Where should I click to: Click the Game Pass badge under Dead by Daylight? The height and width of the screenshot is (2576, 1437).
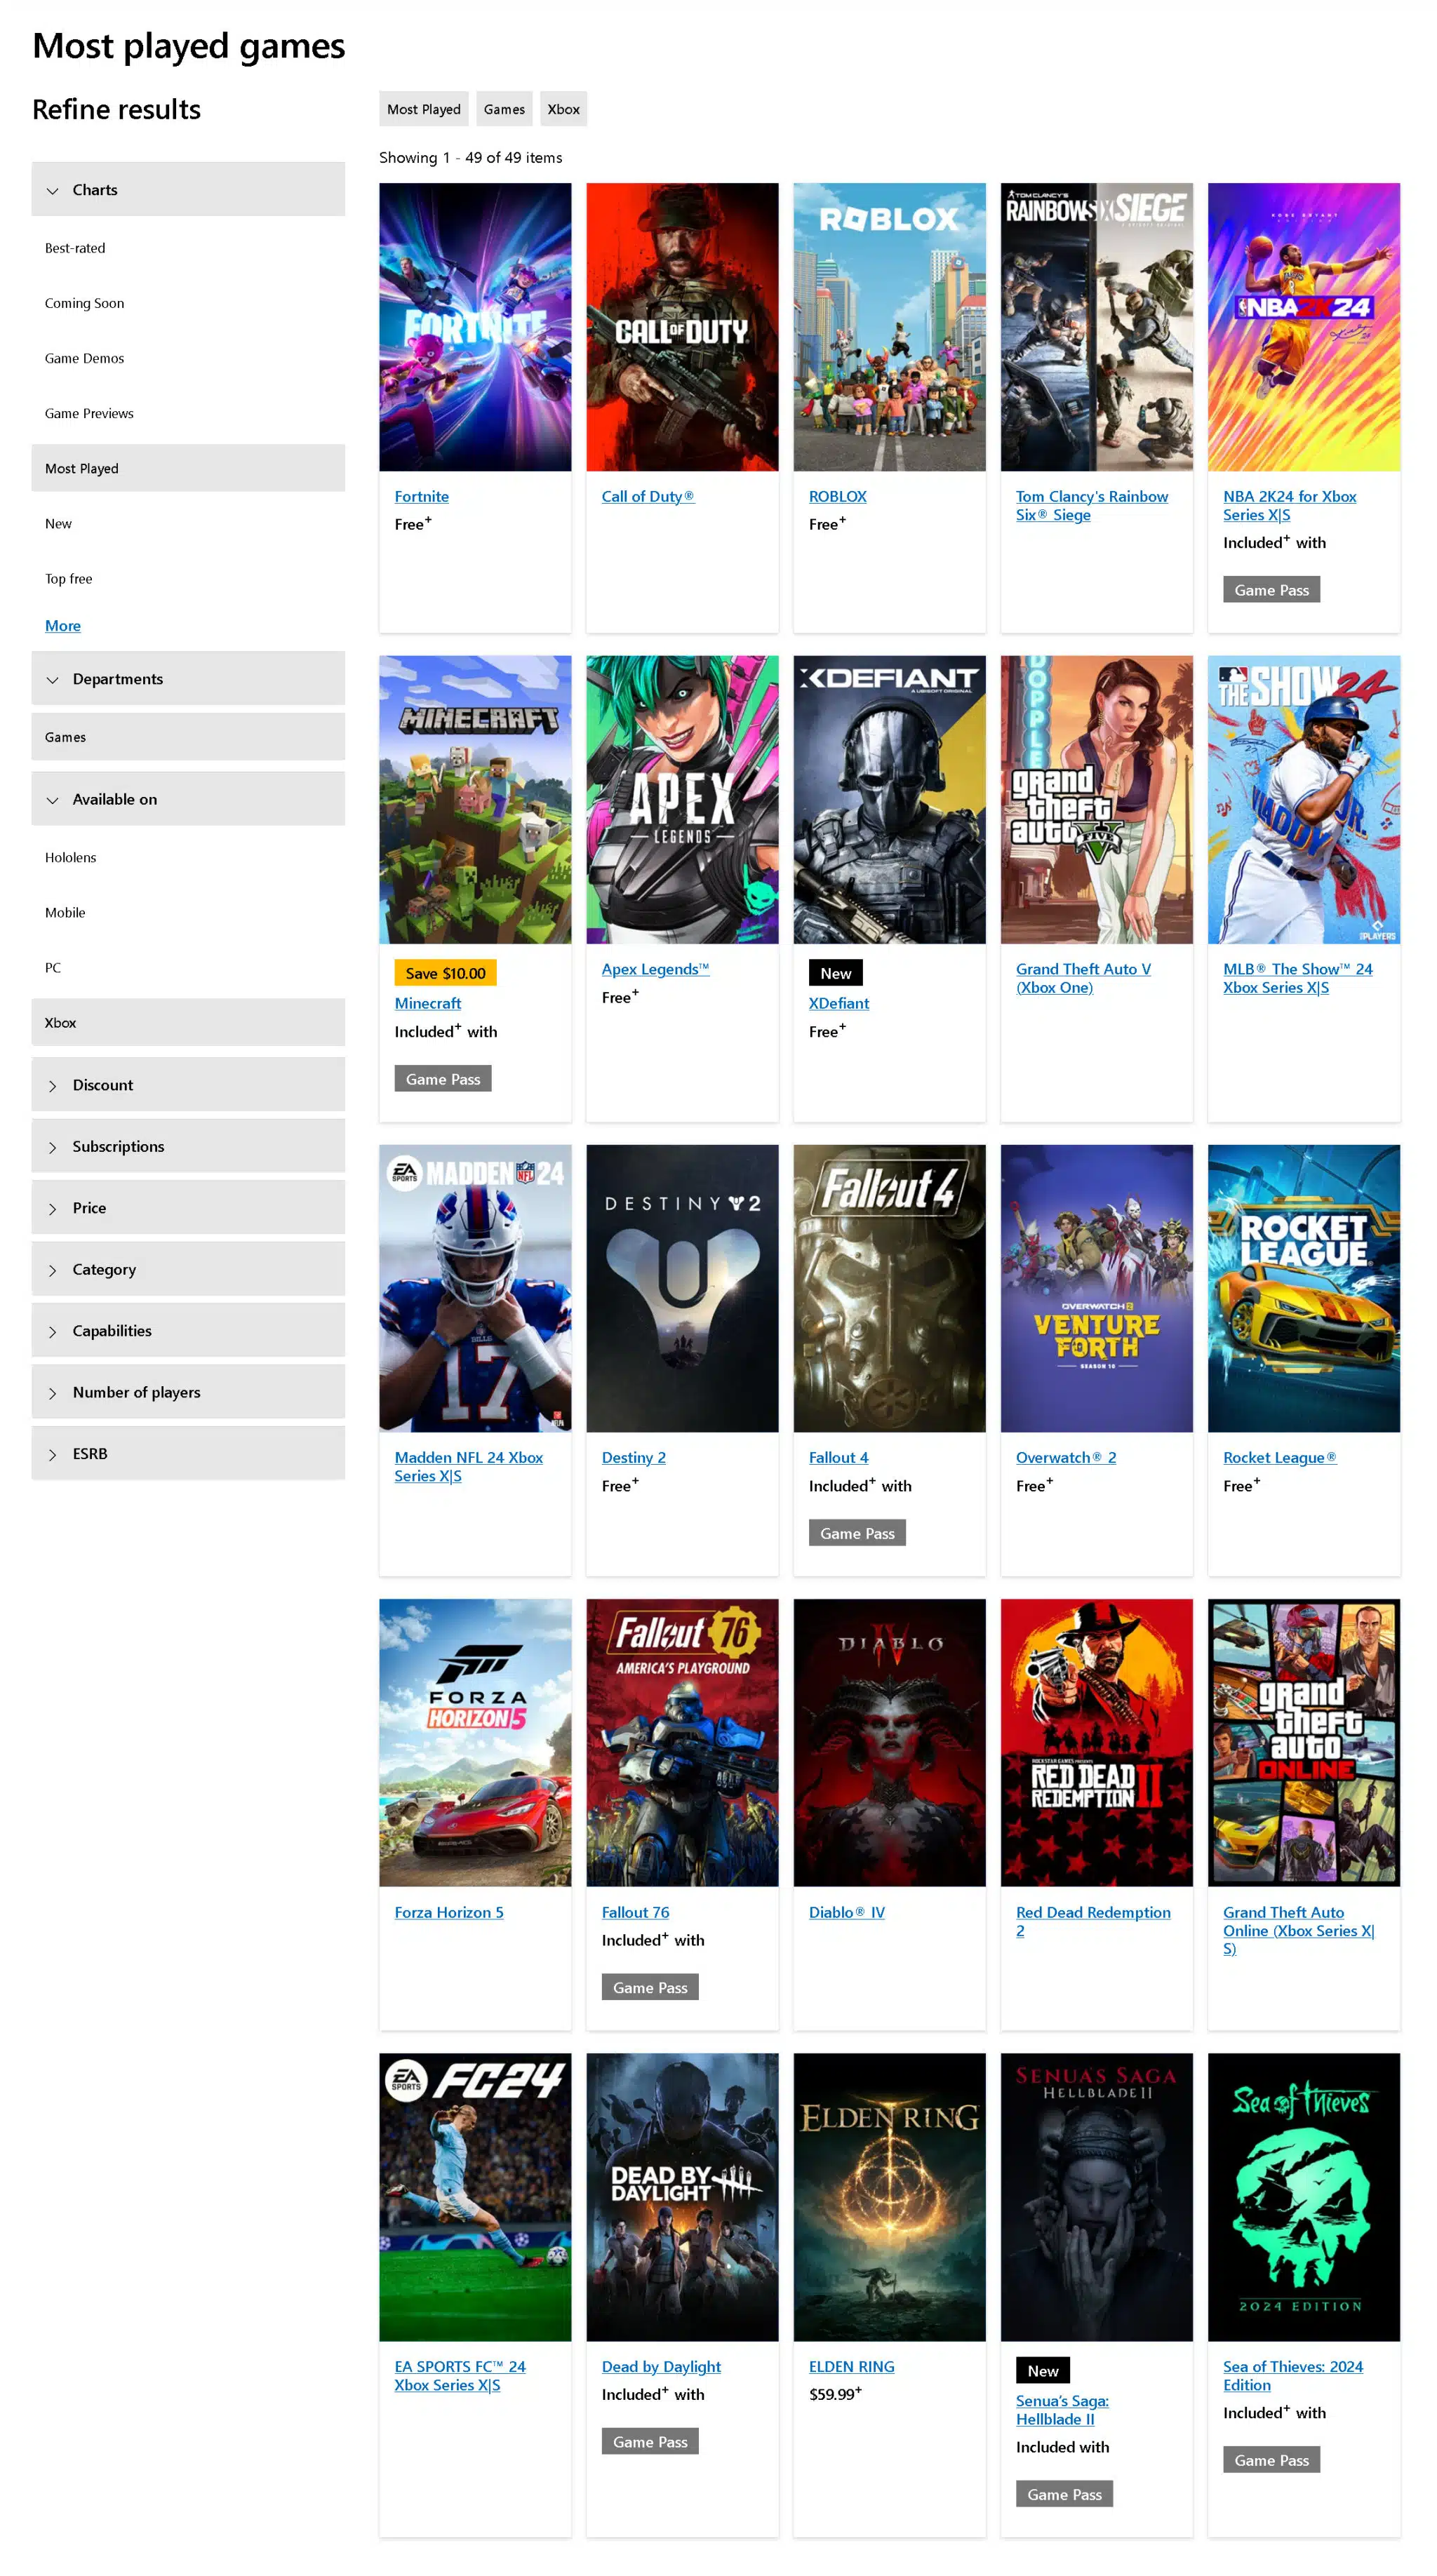click(x=650, y=2441)
